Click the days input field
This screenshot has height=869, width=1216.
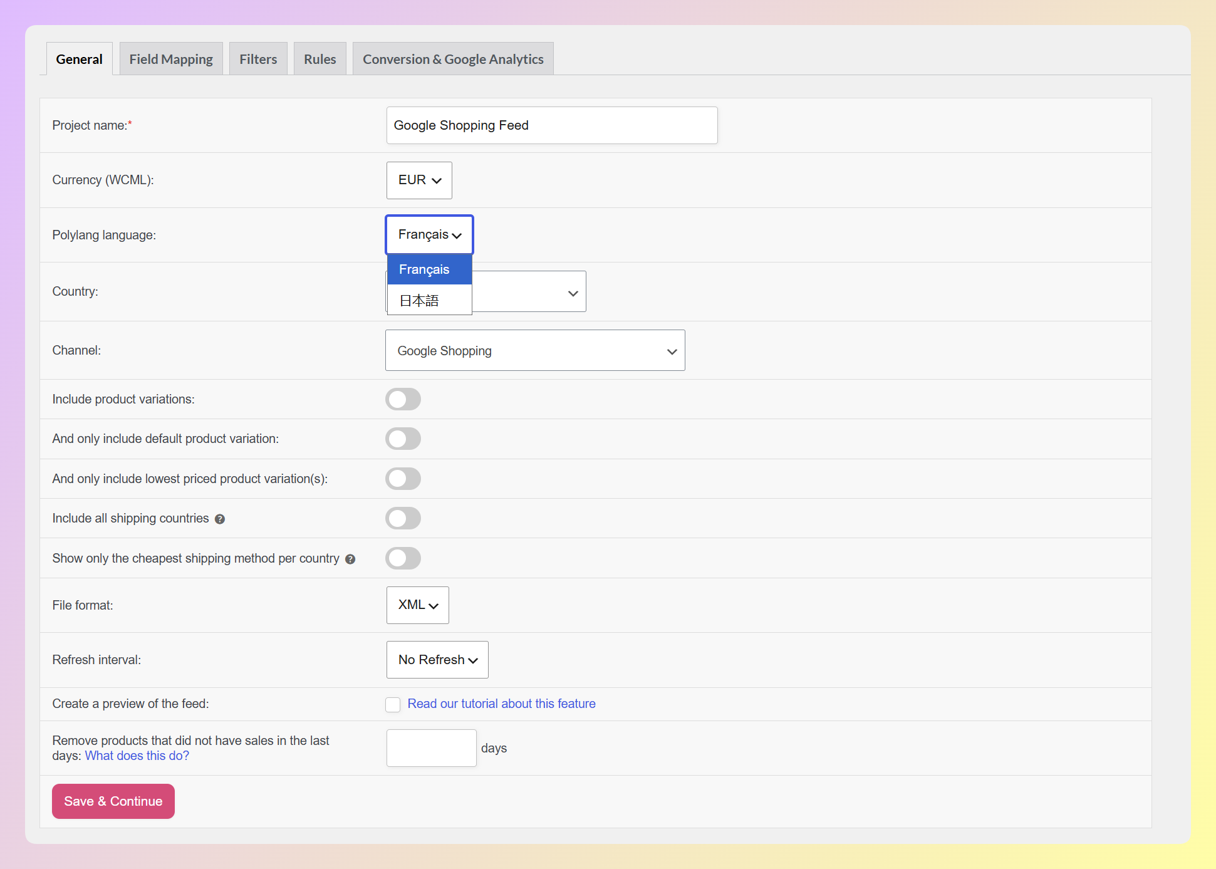point(432,748)
